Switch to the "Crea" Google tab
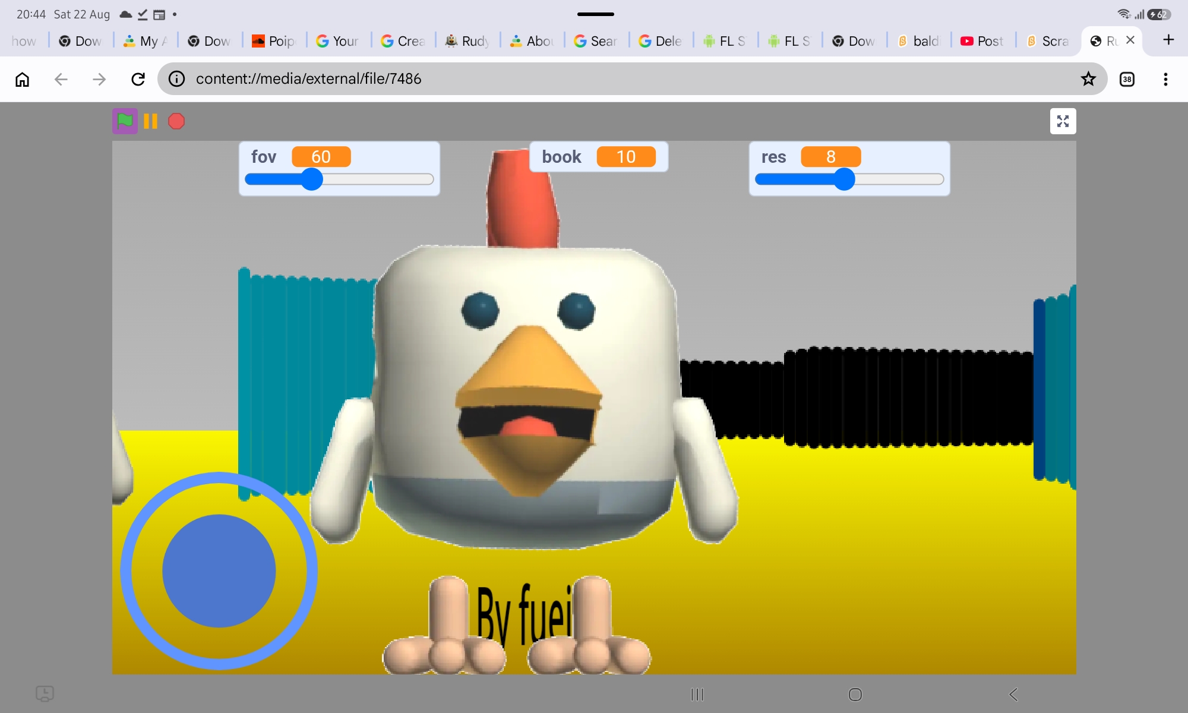Image resolution: width=1188 pixels, height=713 pixels. coord(403,41)
